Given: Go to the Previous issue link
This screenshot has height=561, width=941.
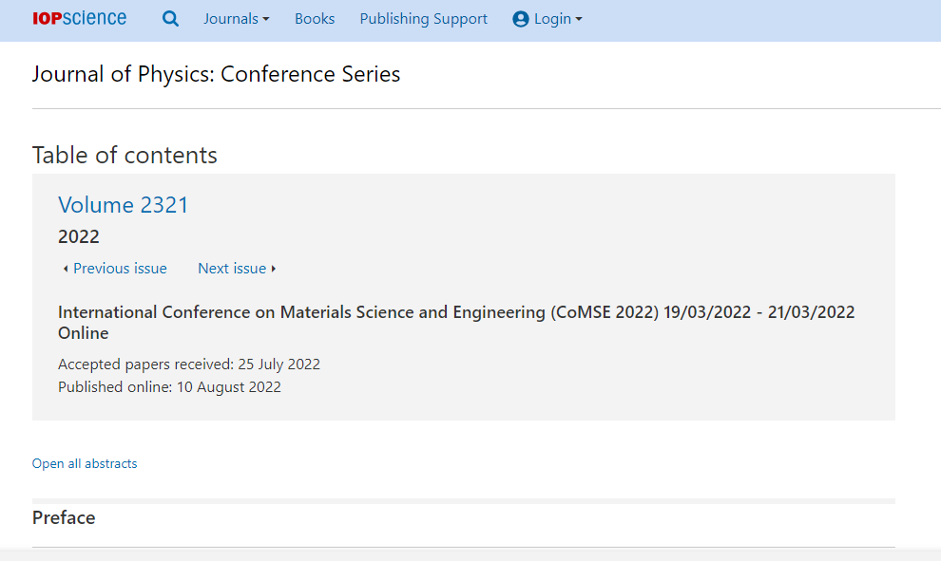Looking at the screenshot, I should (x=120, y=269).
